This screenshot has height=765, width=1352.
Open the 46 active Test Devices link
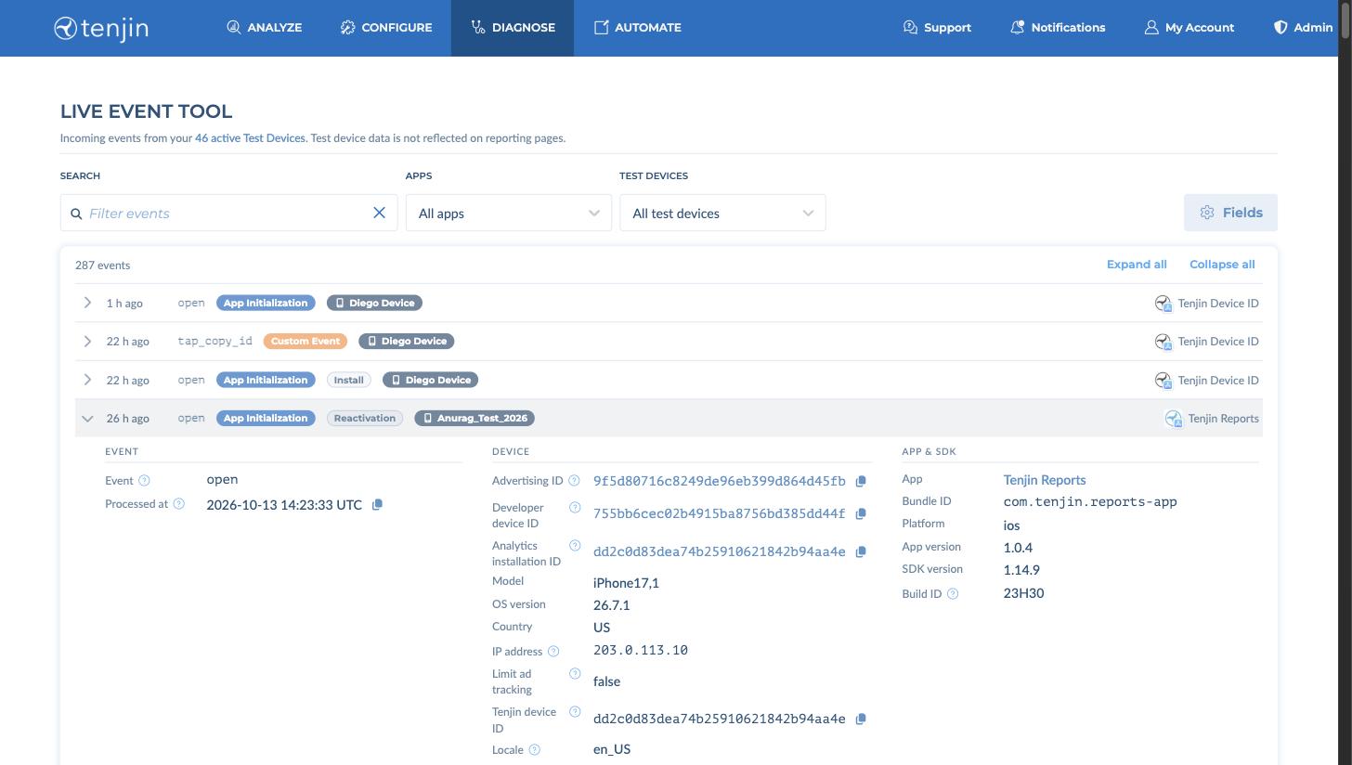(x=250, y=138)
